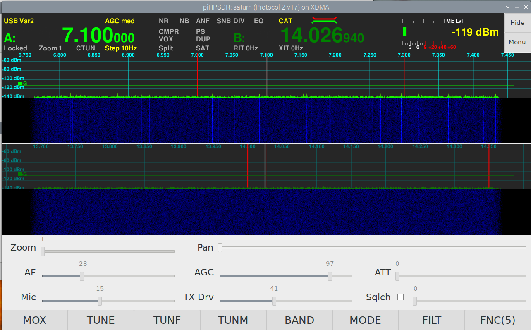531x330 pixels.
Task: Click the S-meter signal level display
Action: 475,32
